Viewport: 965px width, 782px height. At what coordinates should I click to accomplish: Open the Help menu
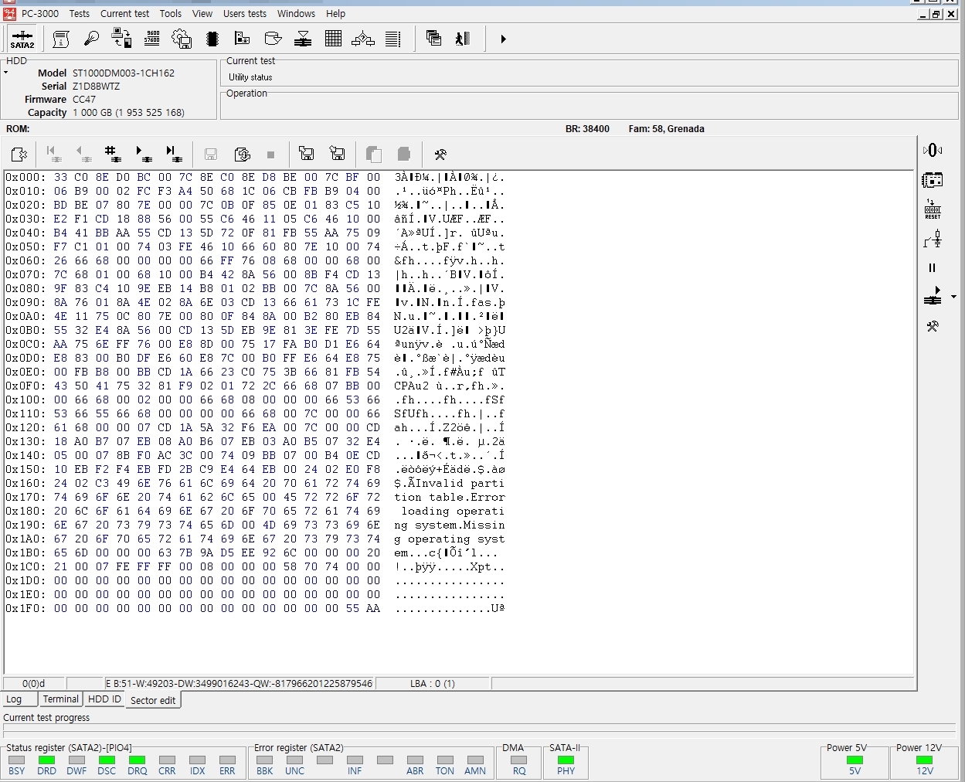[x=335, y=13]
